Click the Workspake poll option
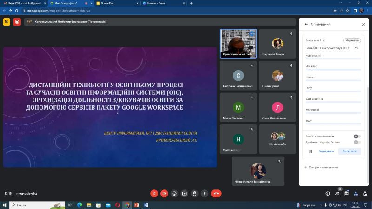This screenshot has height=209, width=372. (333, 111)
